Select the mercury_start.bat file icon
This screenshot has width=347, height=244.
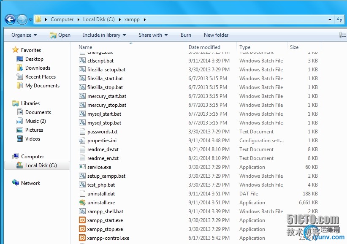(82, 96)
